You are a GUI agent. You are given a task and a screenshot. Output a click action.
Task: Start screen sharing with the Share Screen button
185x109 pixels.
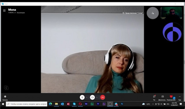pyautogui.click(x=162, y=98)
